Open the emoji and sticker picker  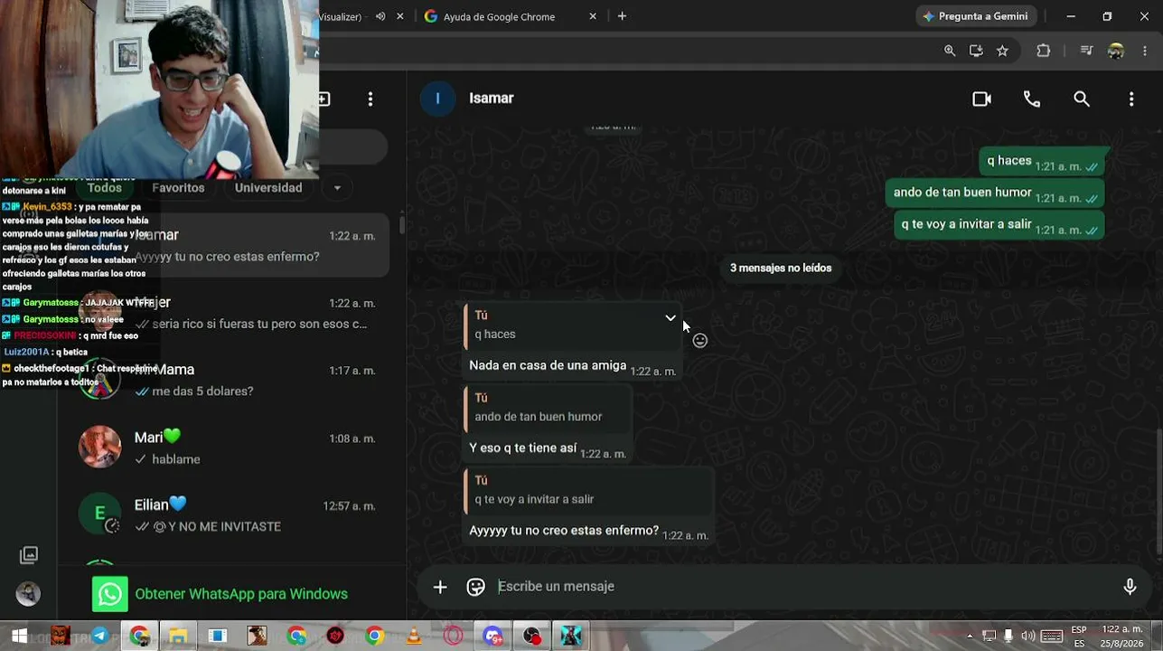coord(476,587)
